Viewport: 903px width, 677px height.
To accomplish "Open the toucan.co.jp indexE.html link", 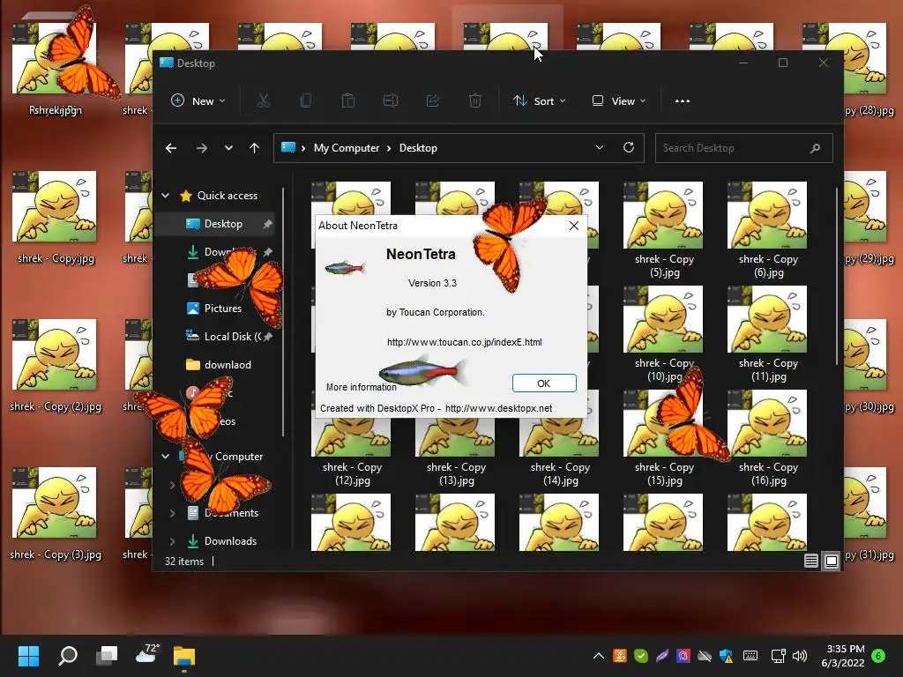I will click(x=464, y=342).
